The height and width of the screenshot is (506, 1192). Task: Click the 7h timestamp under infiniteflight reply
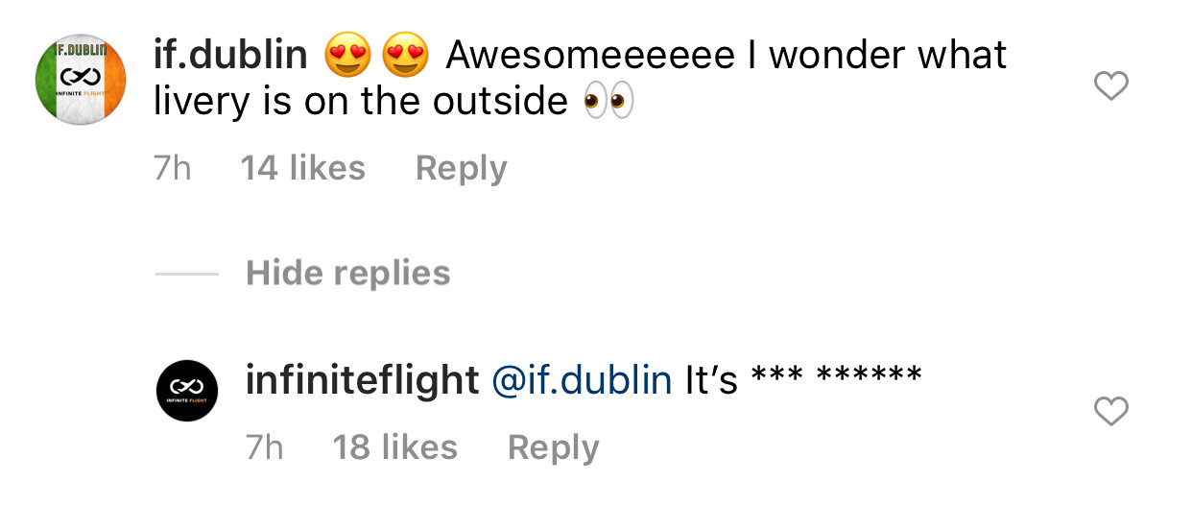click(265, 447)
